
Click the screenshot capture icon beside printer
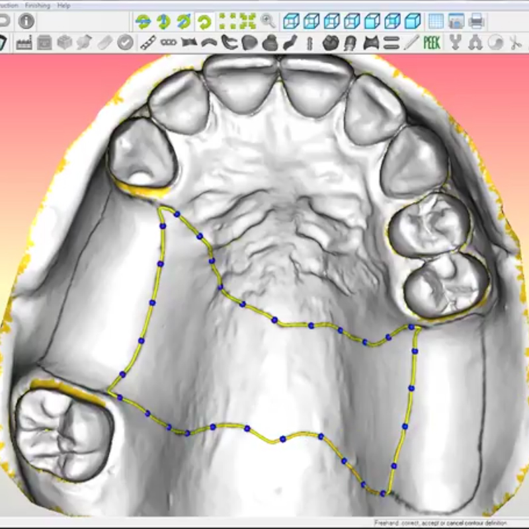pyautogui.click(x=456, y=21)
